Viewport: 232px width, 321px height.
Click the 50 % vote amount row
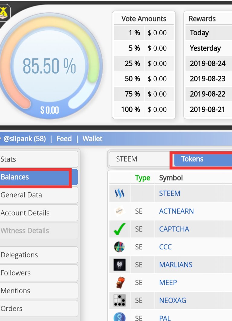point(144,79)
